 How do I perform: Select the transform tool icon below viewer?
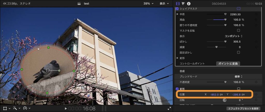5,108
